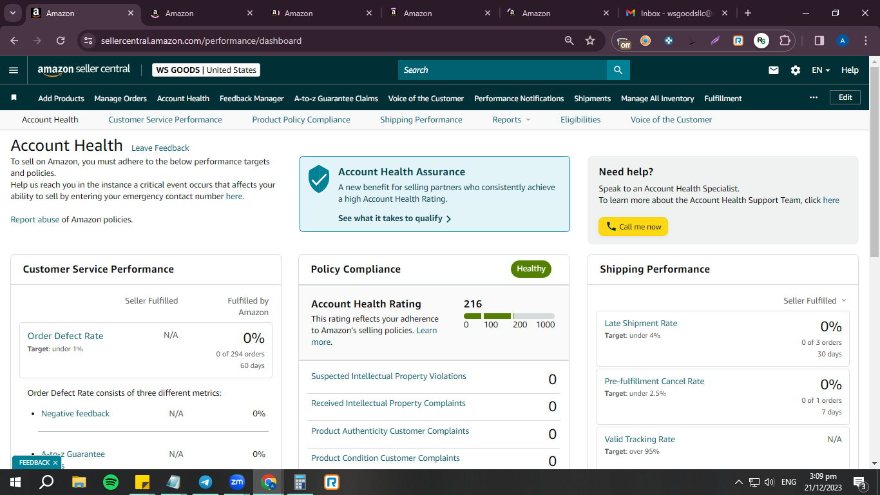Switch to Customer Service Performance tab
This screenshot has height=495, width=880.
pyautogui.click(x=165, y=120)
